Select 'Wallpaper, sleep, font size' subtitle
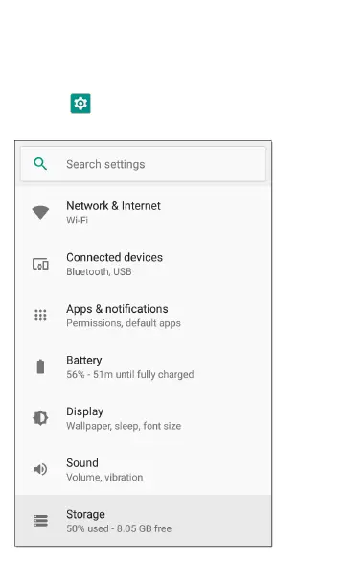This screenshot has width=345, height=587. [124, 426]
